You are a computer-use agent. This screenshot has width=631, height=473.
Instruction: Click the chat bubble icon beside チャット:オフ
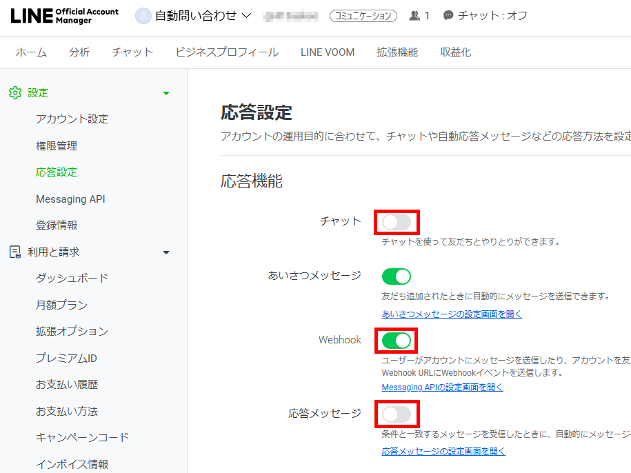pyautogui.click(x=448, y=16)
